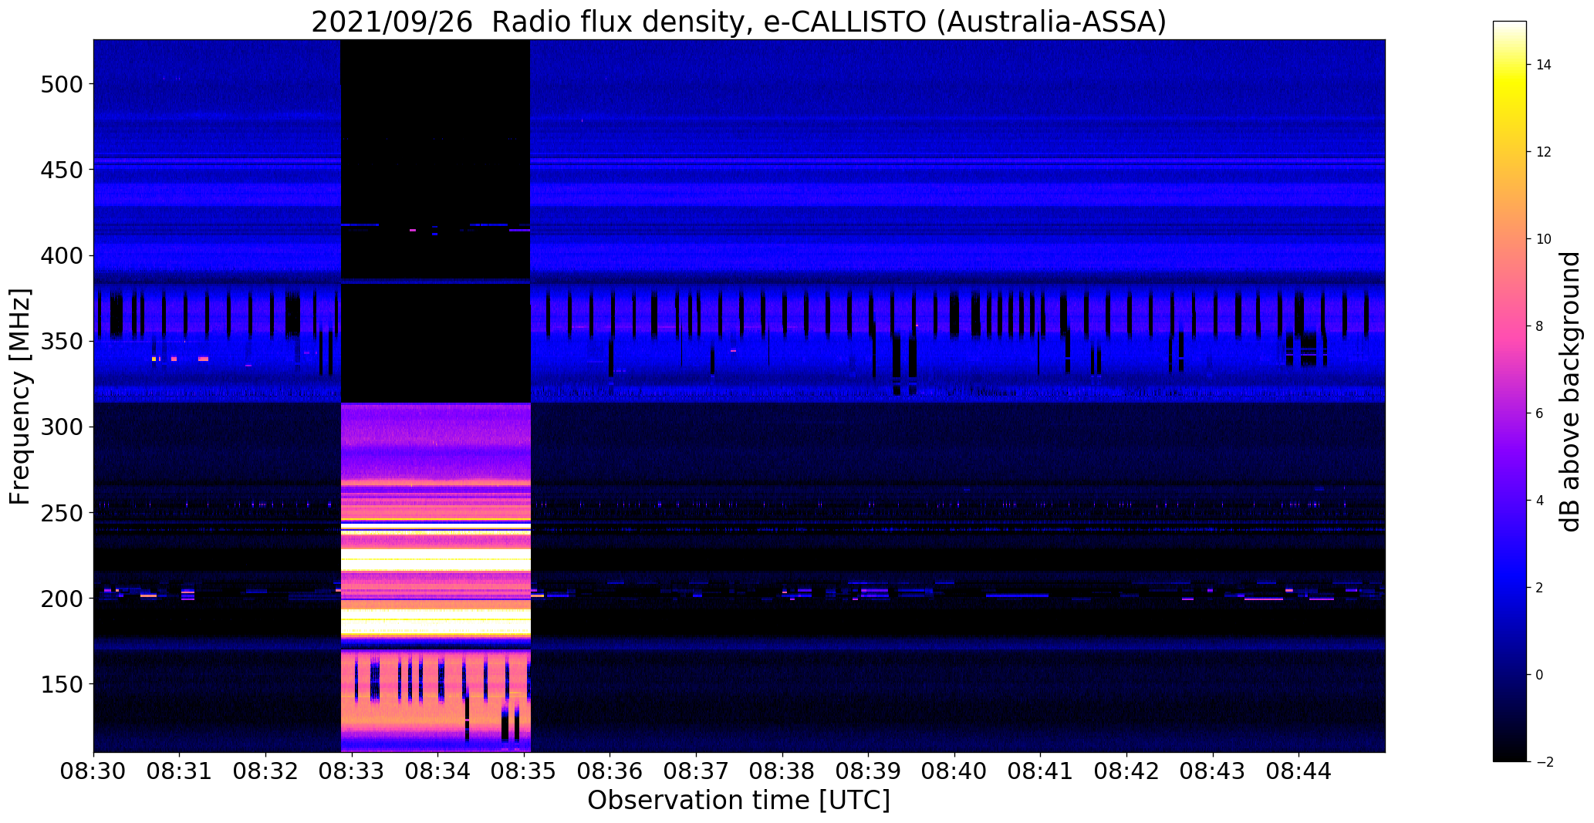Click the 08:44 time tick label

(x=1299, y=771)
